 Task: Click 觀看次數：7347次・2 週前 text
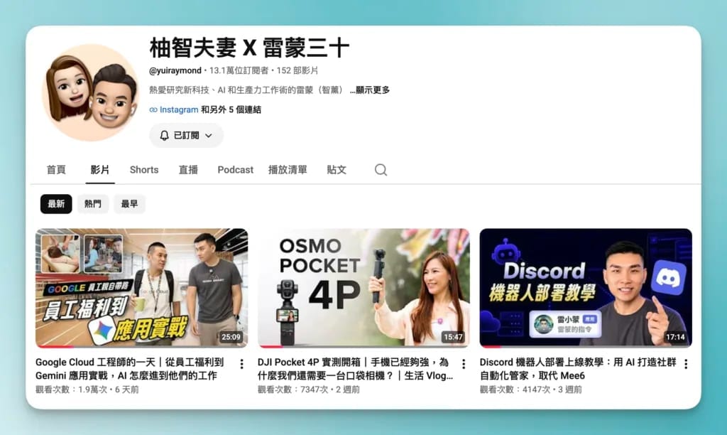(x=309, y=390)
